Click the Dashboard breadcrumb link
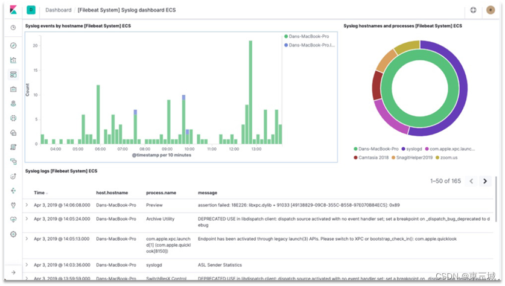 coord(59,10)
